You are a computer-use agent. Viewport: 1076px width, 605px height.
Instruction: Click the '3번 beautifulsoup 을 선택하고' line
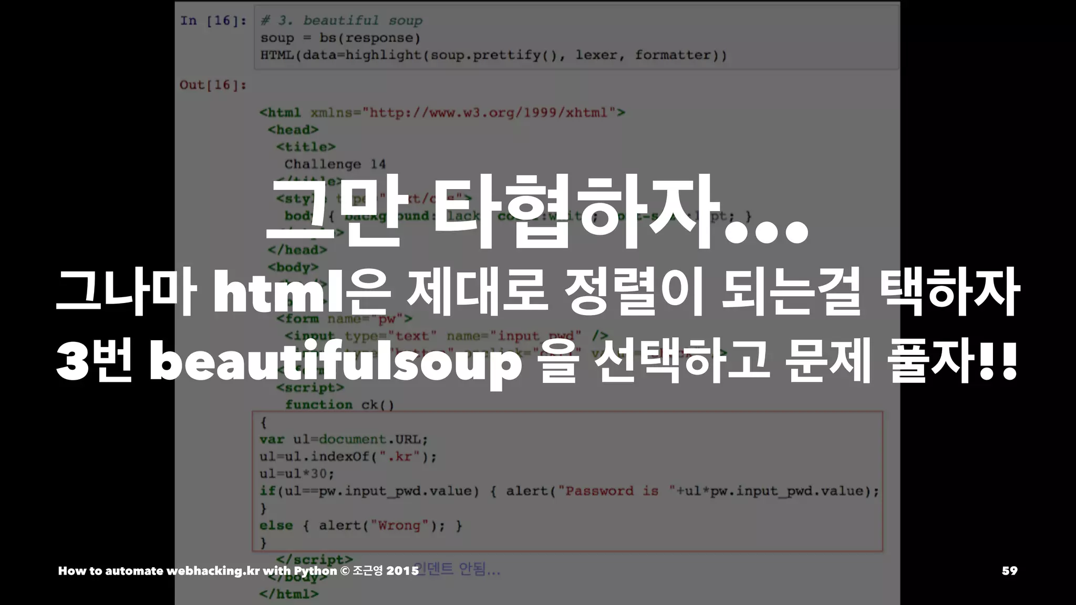coord(537,363)
